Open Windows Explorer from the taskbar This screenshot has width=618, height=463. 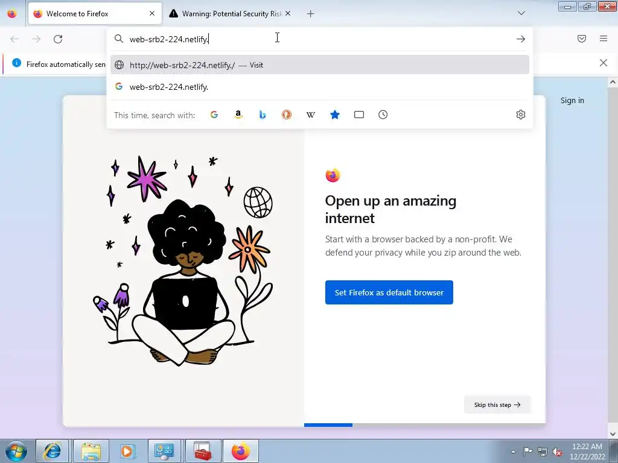(x=91, y=451)
